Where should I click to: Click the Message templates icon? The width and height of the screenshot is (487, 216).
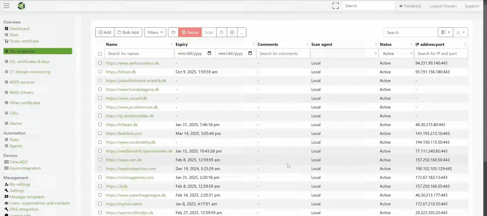click(x=7, y=197)
